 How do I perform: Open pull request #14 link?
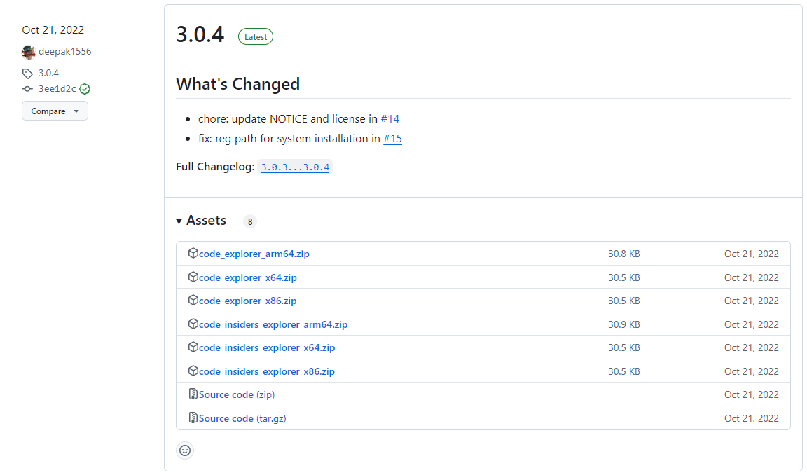(x=389, y=119)
